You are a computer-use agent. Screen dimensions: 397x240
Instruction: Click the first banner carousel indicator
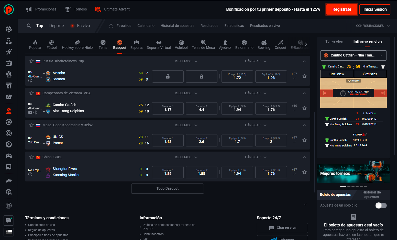pos(343,186)
